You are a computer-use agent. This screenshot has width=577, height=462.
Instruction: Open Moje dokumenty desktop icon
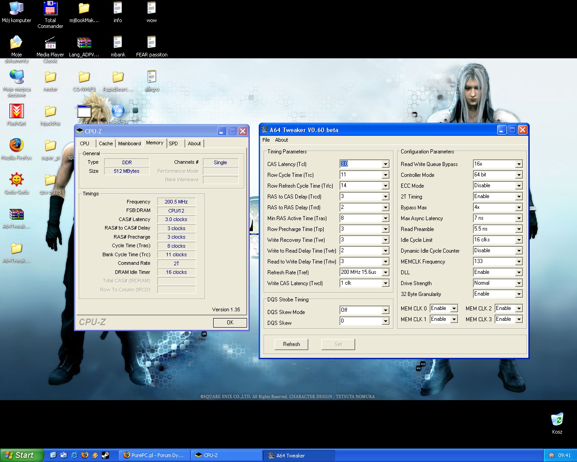[17, 49]
